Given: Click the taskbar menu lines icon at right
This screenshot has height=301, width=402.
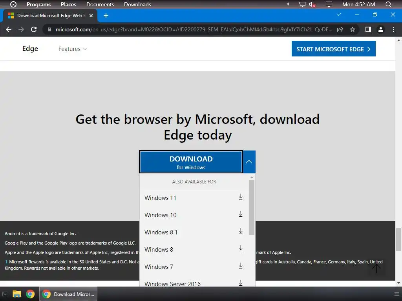Looking at the screenshot, I should tap(397, 294).
